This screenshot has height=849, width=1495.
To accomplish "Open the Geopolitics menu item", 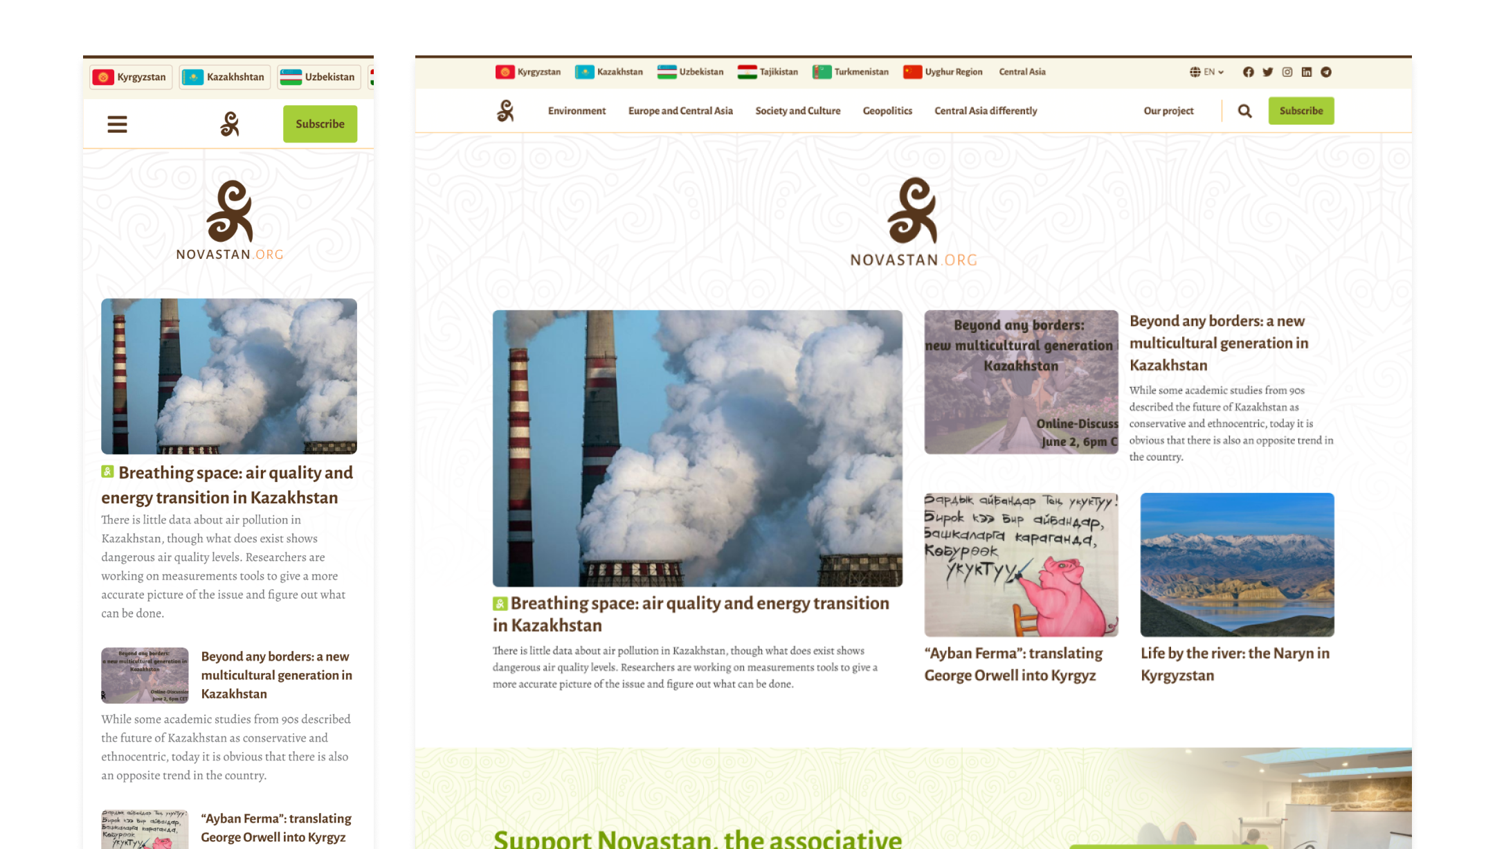I will (x=887, y=111).
